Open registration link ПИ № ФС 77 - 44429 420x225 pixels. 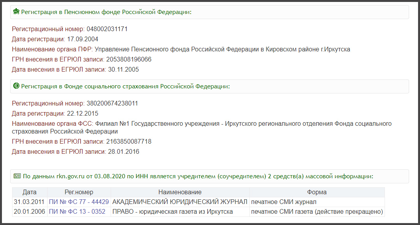point(79,202)
